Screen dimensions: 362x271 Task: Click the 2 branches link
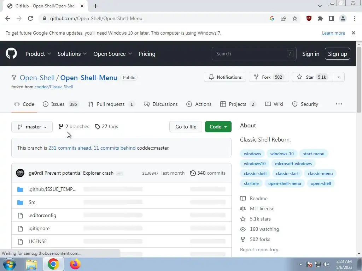[74, 127]
